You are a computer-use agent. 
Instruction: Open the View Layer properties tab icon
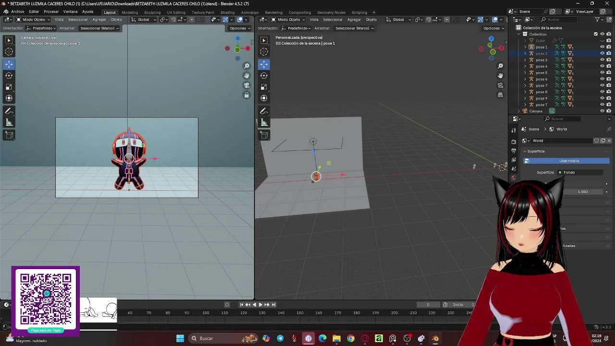[514, 160]
